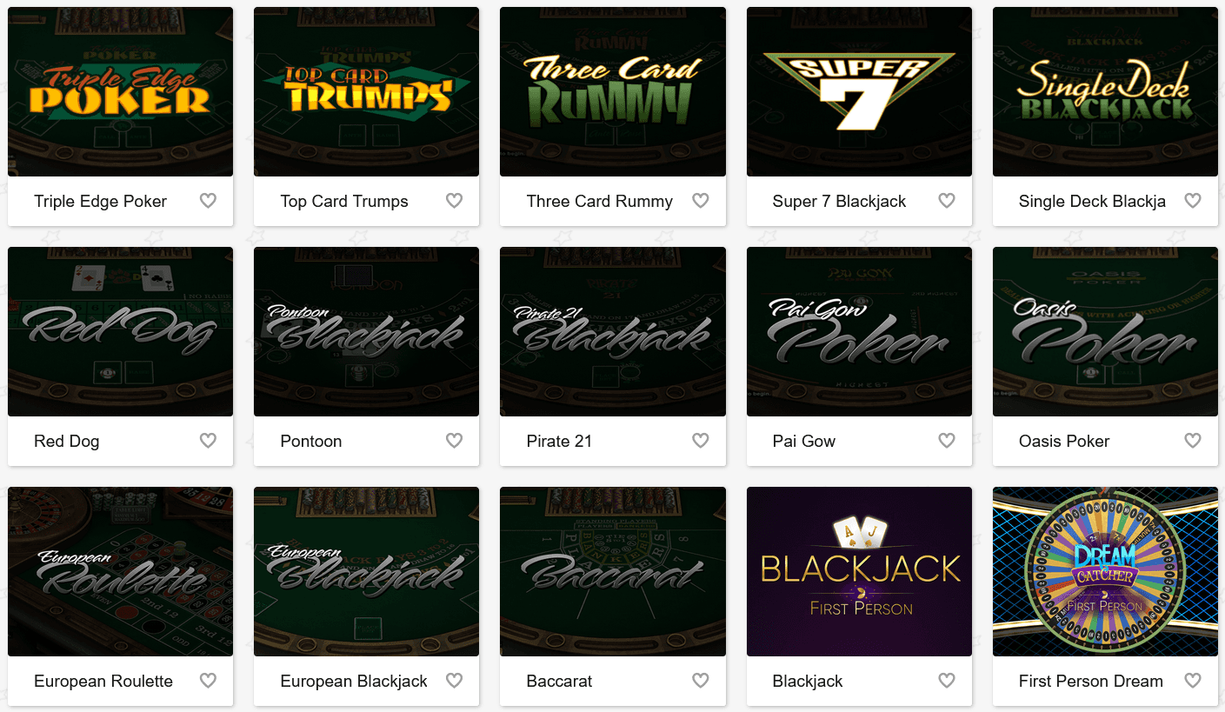Add European Roulette to favorites
Image resolution: width=1225 pixels, height=712 pixels.
click(x=208, y=681)
